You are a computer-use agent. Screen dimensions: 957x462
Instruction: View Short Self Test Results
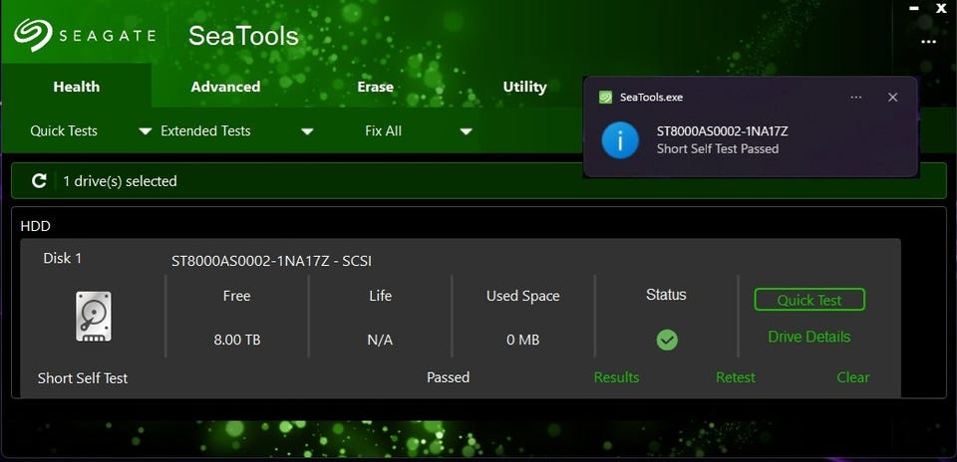click(616, 377)
